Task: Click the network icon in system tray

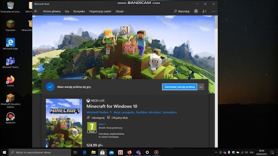Action: tap(242, 152)
